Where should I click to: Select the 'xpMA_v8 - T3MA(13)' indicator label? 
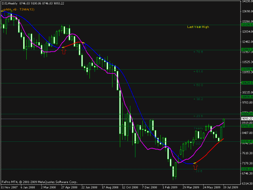[18, 10]
